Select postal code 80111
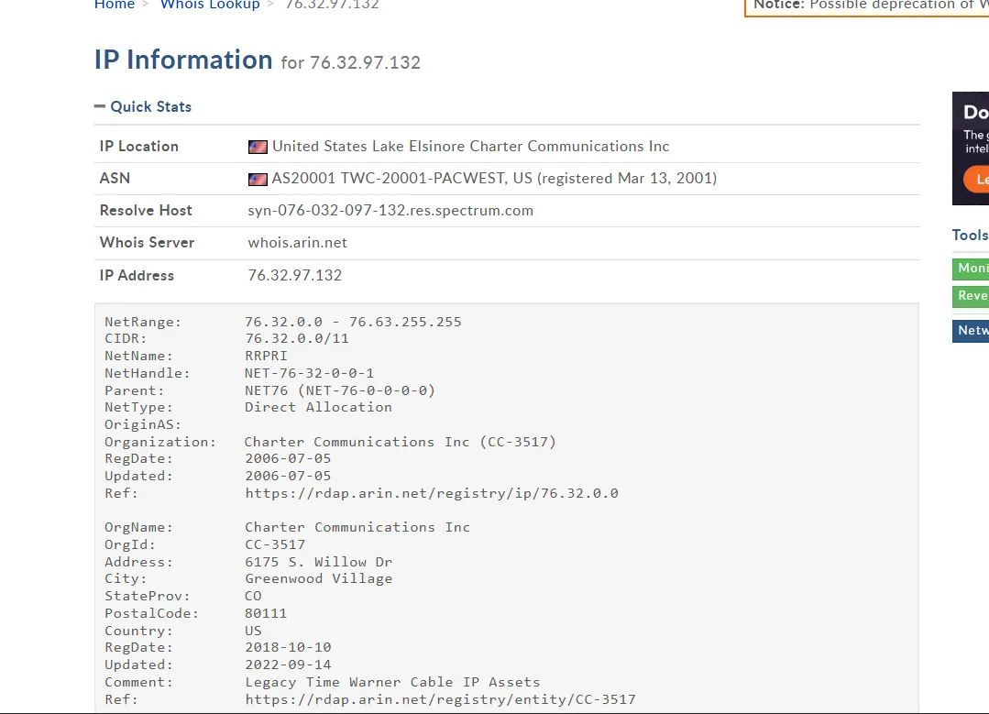 (266, 614)
